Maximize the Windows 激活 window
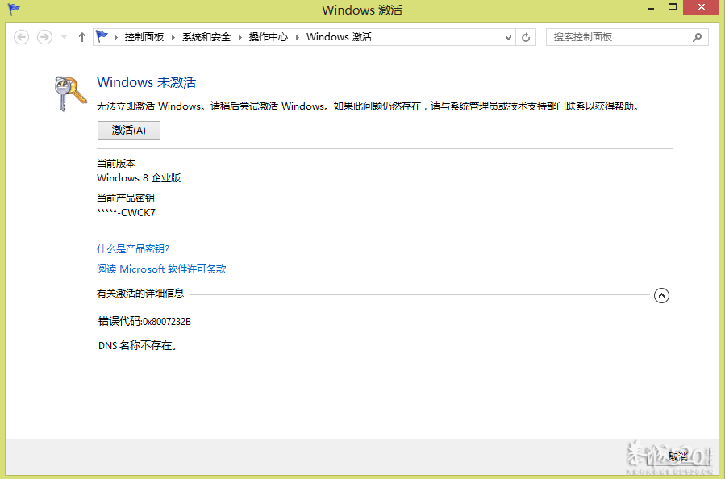725x479 pixels. point(673,7)
